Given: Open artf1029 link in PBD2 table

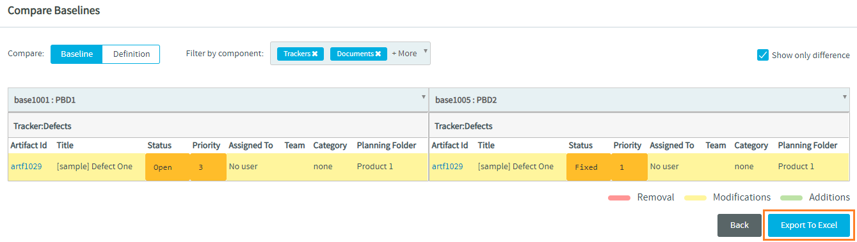Looking at the screenshot, I should [x=447, y=167].
